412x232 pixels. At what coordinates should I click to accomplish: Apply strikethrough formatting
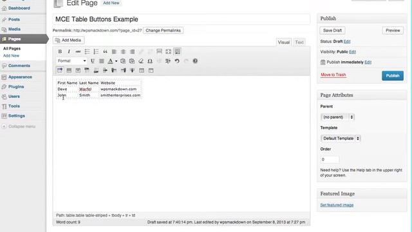[78, 52]
